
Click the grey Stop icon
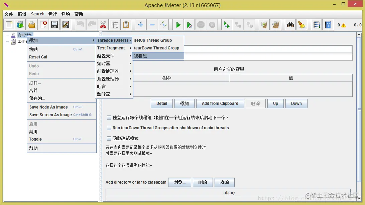201,25
